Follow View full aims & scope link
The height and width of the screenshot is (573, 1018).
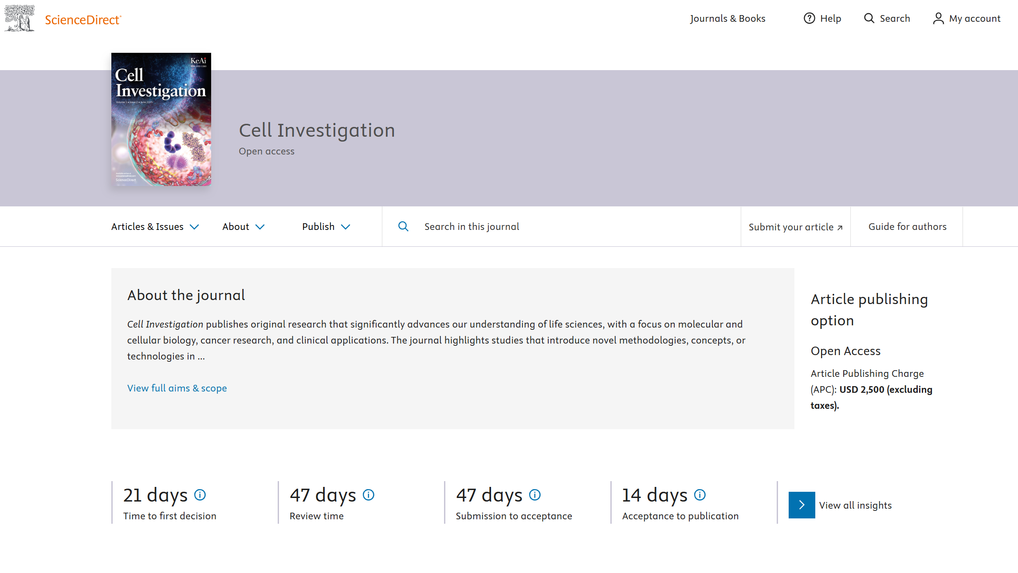[177, 388]
